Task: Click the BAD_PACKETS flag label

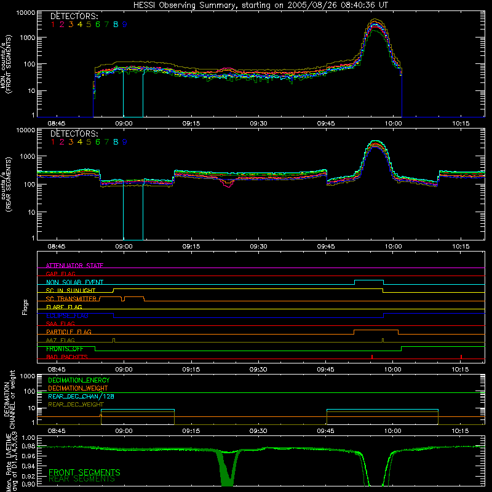Action: [x=67, y=357]
